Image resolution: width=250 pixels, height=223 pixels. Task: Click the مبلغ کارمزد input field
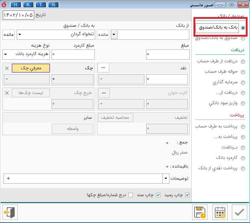point(73,54)
